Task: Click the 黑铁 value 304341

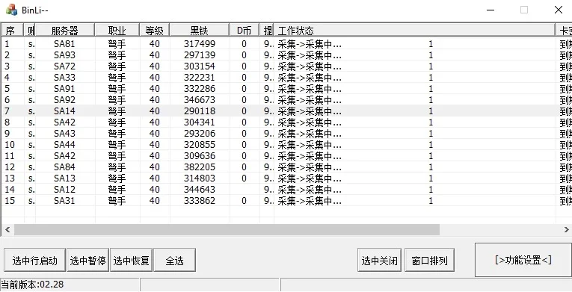Action: (x=200, y=122)
